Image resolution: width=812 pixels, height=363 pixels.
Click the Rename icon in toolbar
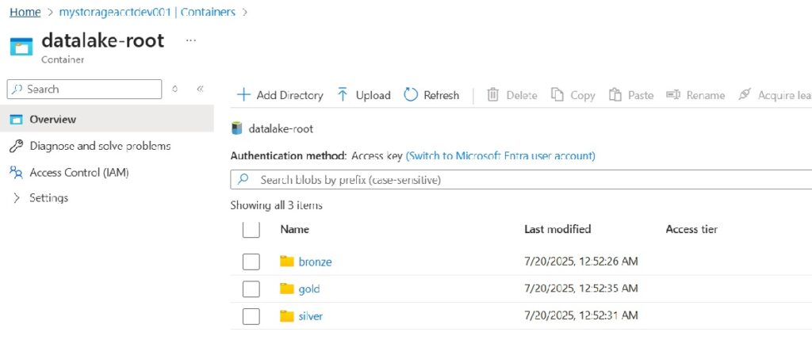672,94
